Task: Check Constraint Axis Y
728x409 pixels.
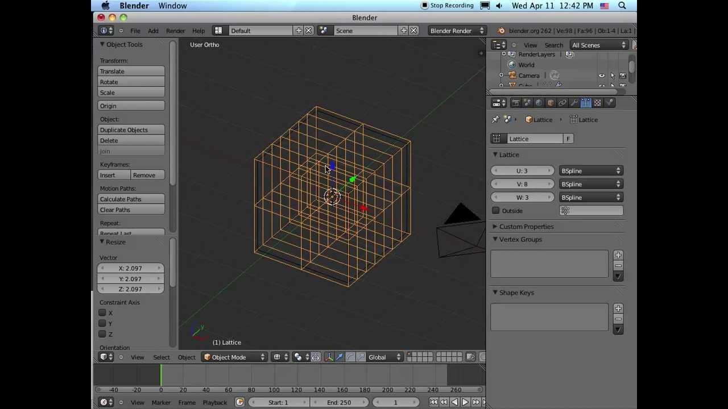Action: tap(102, 323)
